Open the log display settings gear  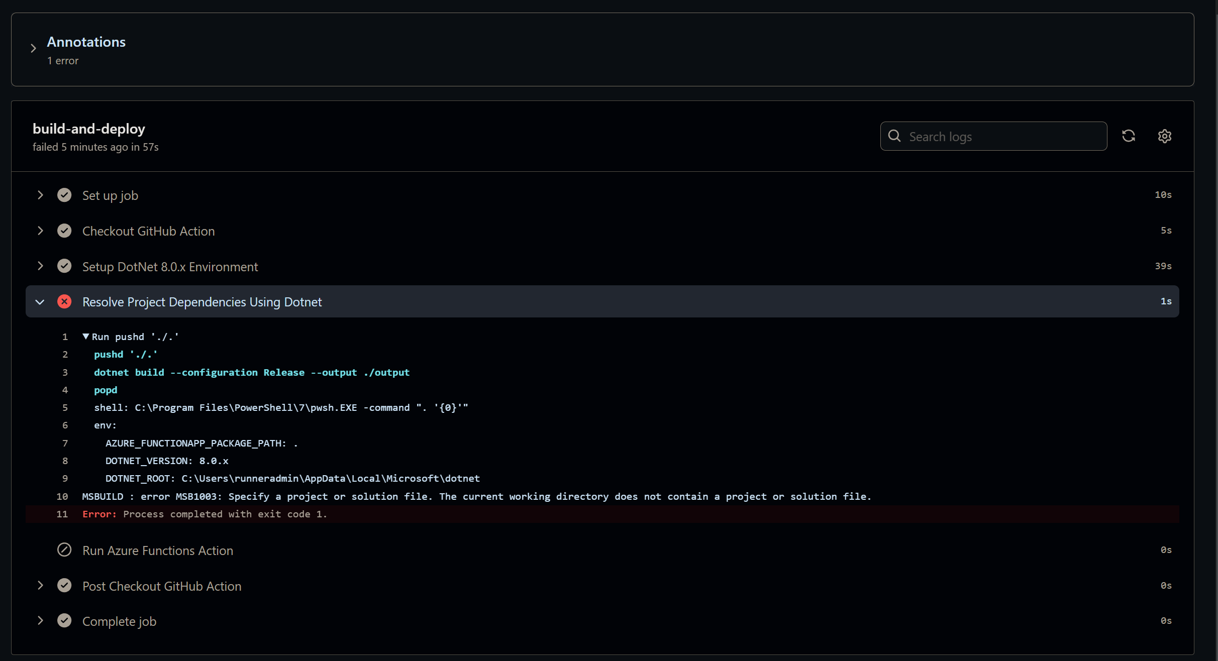(1165, 136)
